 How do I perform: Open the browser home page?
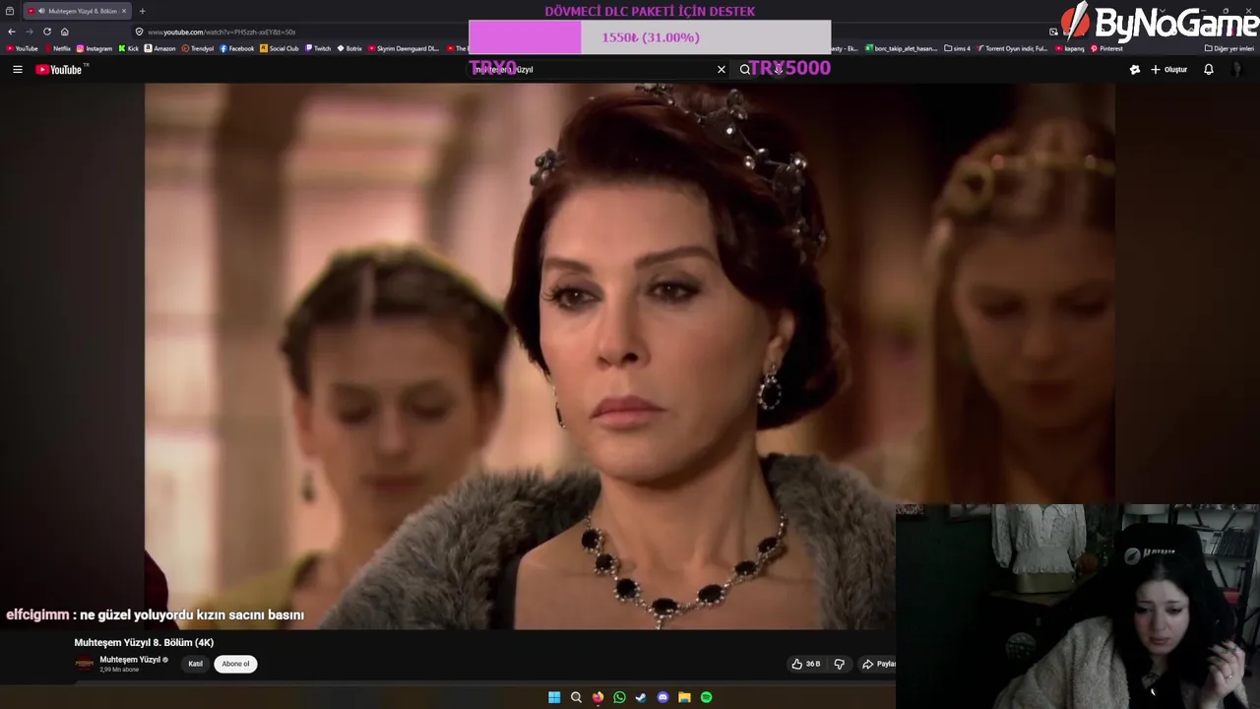click(65, 32)
